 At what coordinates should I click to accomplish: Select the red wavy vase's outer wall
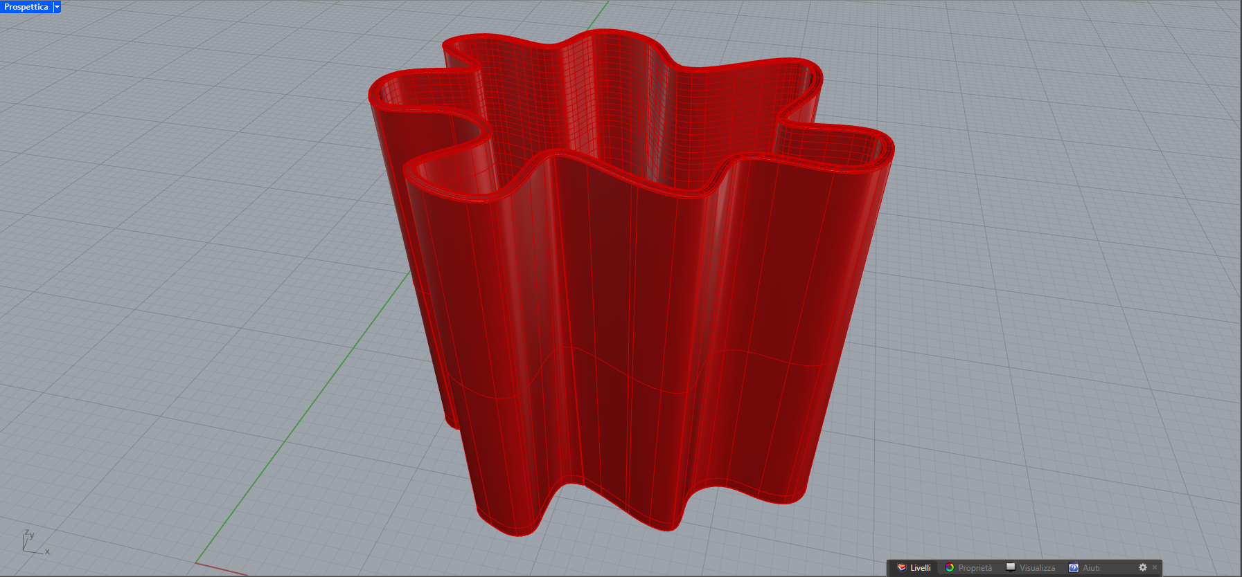pos(623,311)
